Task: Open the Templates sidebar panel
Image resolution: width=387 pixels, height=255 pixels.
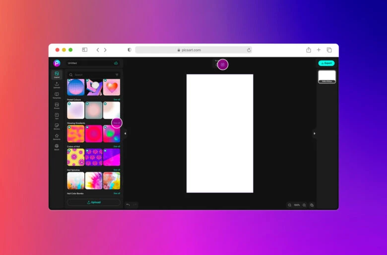Action: [57, 95]
